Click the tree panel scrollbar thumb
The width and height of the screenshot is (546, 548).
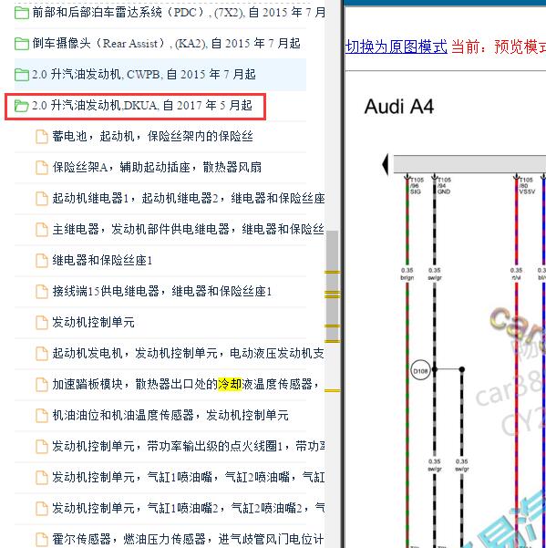click(332, 286)
